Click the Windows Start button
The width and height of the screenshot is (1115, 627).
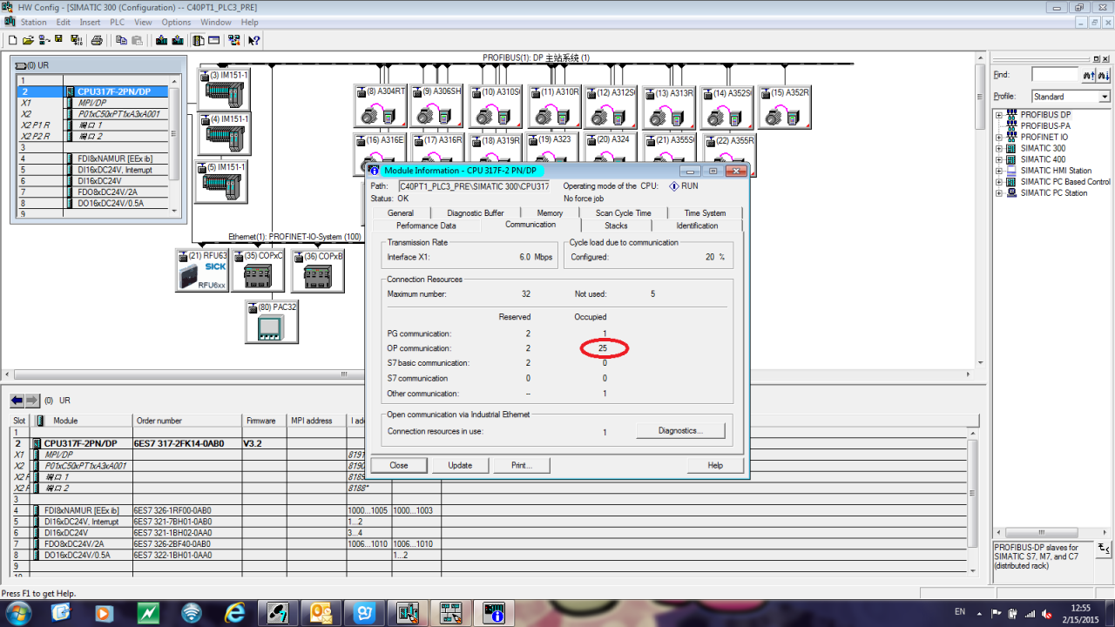[x=17, y=612]
